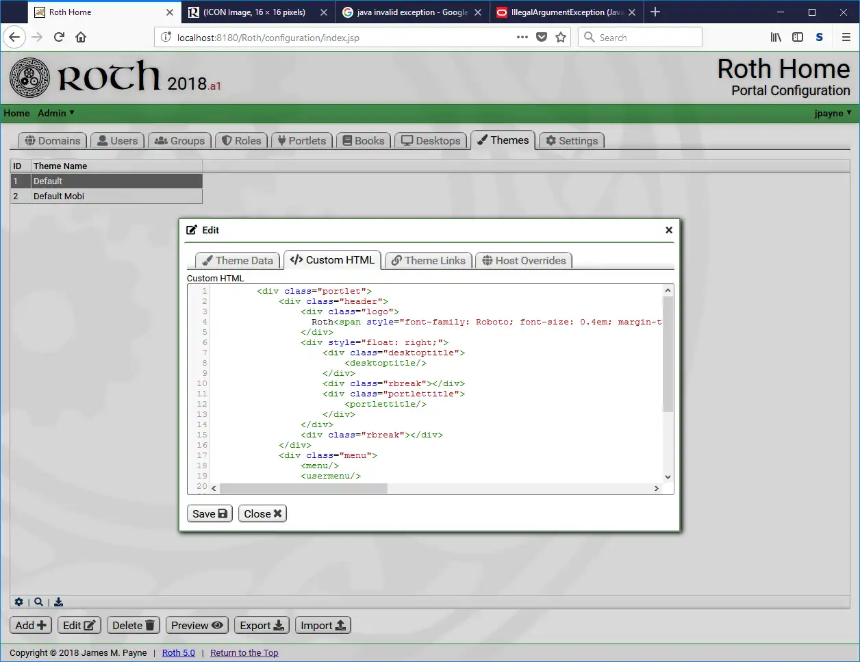The width and height of the screenshot is (860, 662).
Task: Click the Export button
Action: (262, 626)
